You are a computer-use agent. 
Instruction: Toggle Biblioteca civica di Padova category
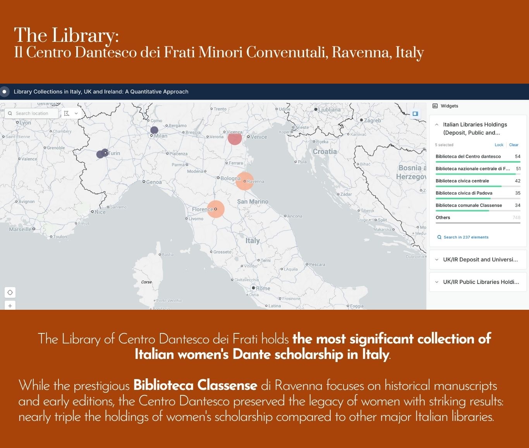pyautogui.click(x=464, y=193)
